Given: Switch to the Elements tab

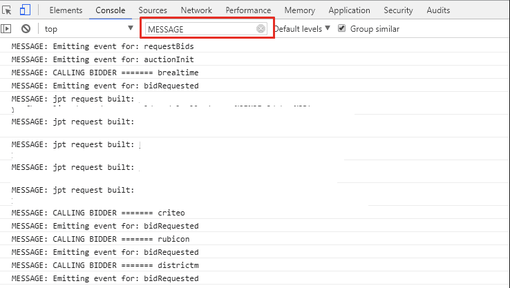Looking at the screenshot, I should [66, 10].
